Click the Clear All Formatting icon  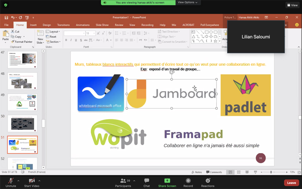click(110, 33)
